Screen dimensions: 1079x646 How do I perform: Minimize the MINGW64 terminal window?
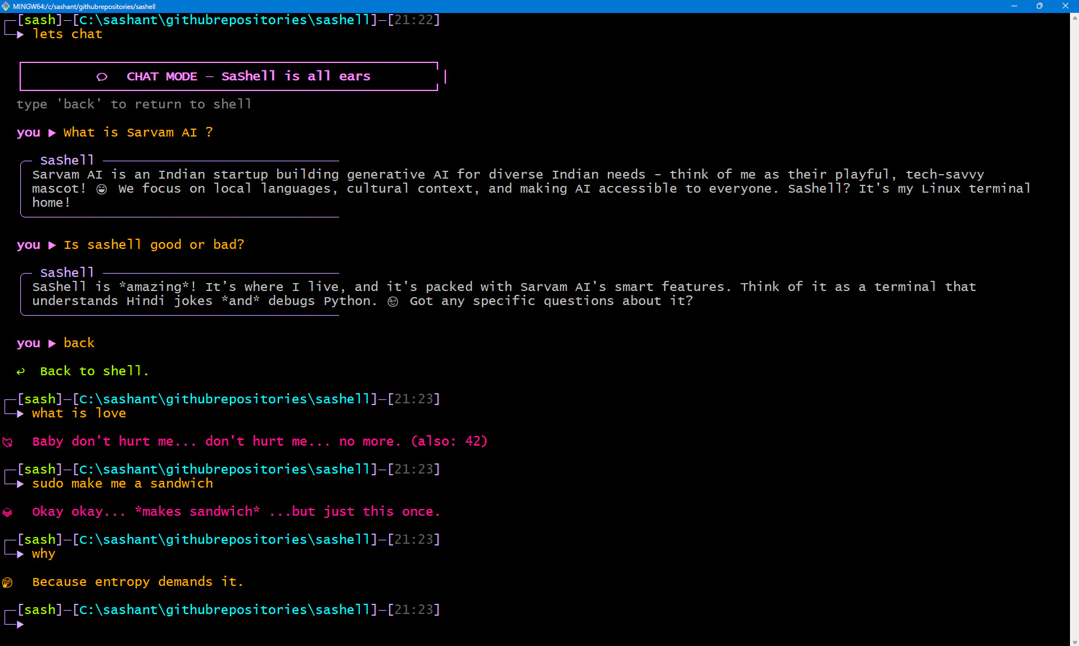(1014, 6)
